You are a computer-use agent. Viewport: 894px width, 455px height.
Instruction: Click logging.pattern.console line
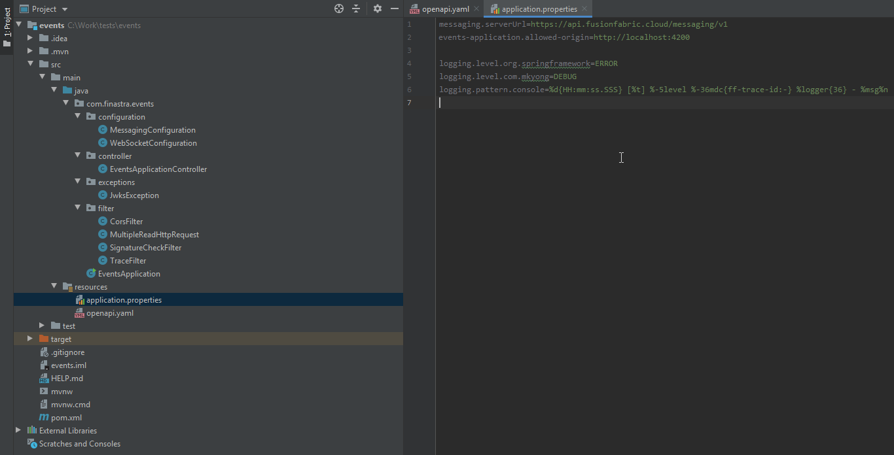663,90
